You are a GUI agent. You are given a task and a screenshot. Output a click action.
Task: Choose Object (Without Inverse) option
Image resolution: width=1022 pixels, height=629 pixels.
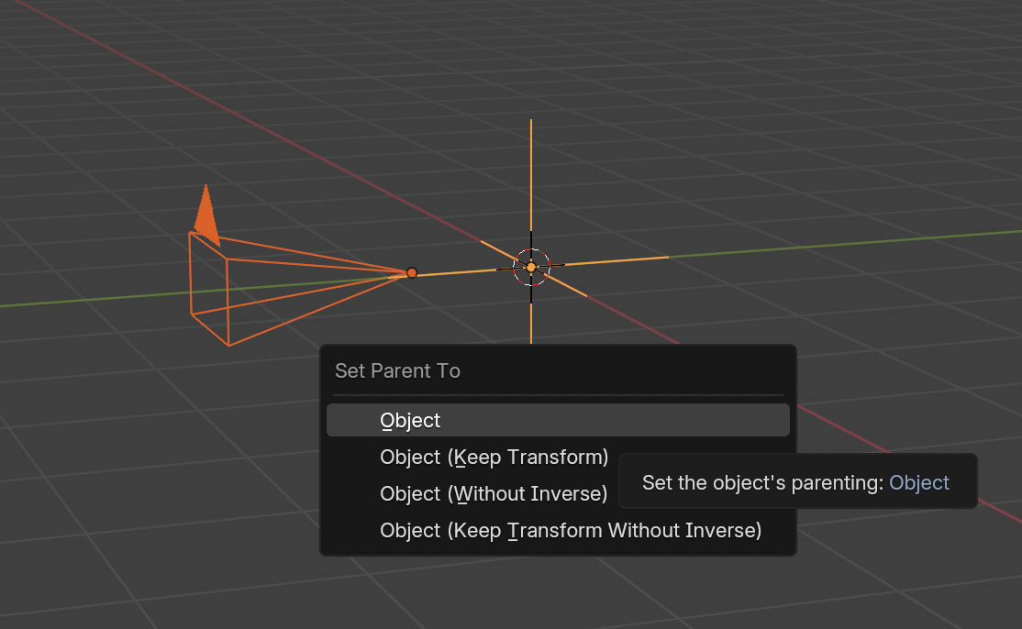point(494,493)
